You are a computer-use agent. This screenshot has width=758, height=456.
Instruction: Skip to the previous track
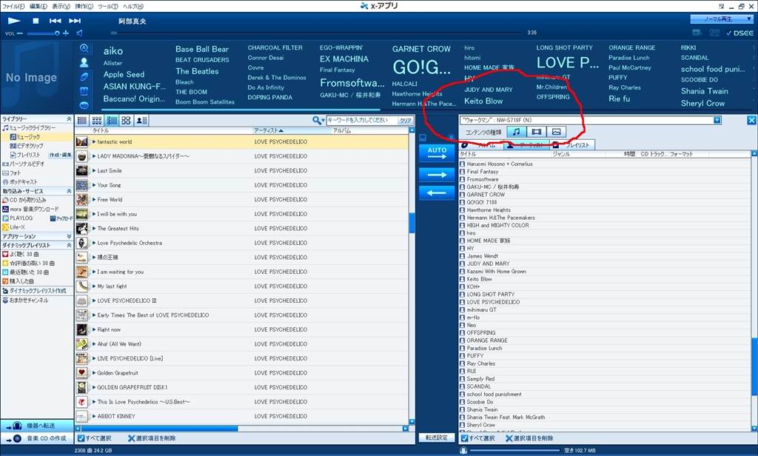[x=55, y=21]
